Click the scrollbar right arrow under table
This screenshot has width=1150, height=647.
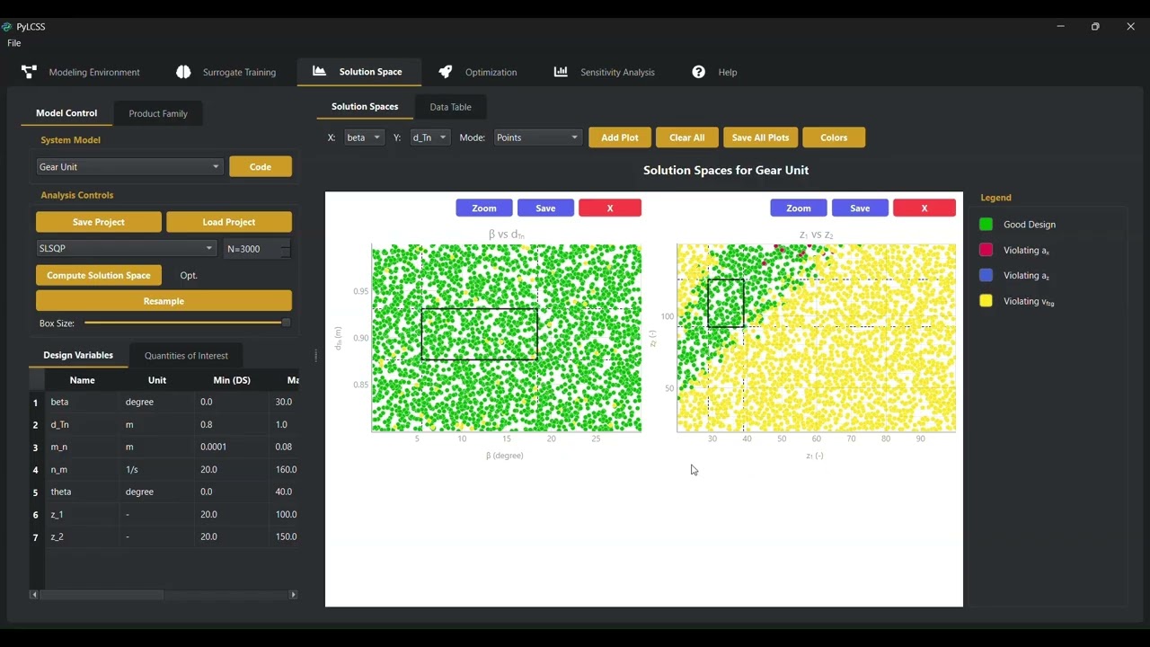(293, 595)
